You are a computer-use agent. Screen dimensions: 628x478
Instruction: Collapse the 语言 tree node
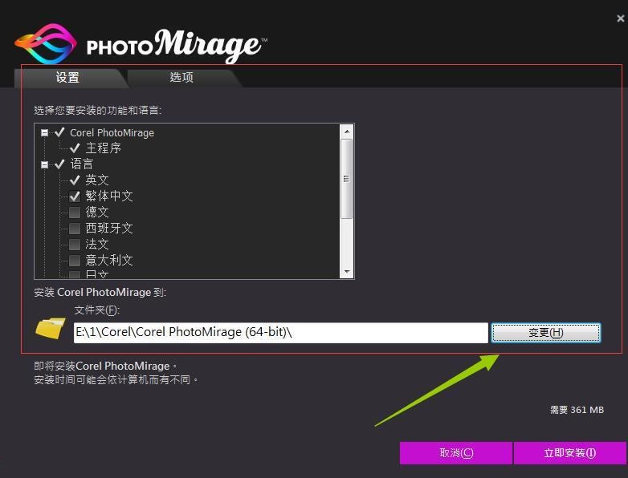tap(45, 164)
